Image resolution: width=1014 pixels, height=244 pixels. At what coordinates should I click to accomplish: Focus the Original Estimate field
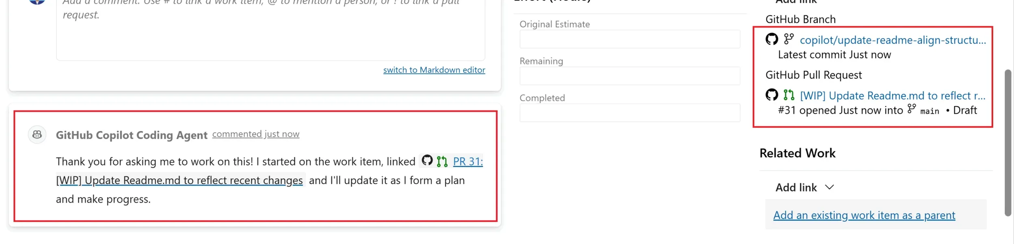tap(629, 39)
